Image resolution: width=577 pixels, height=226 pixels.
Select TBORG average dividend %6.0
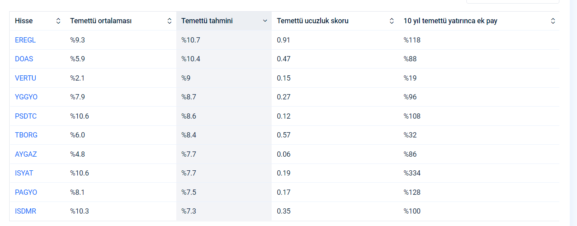coord(78,135)
